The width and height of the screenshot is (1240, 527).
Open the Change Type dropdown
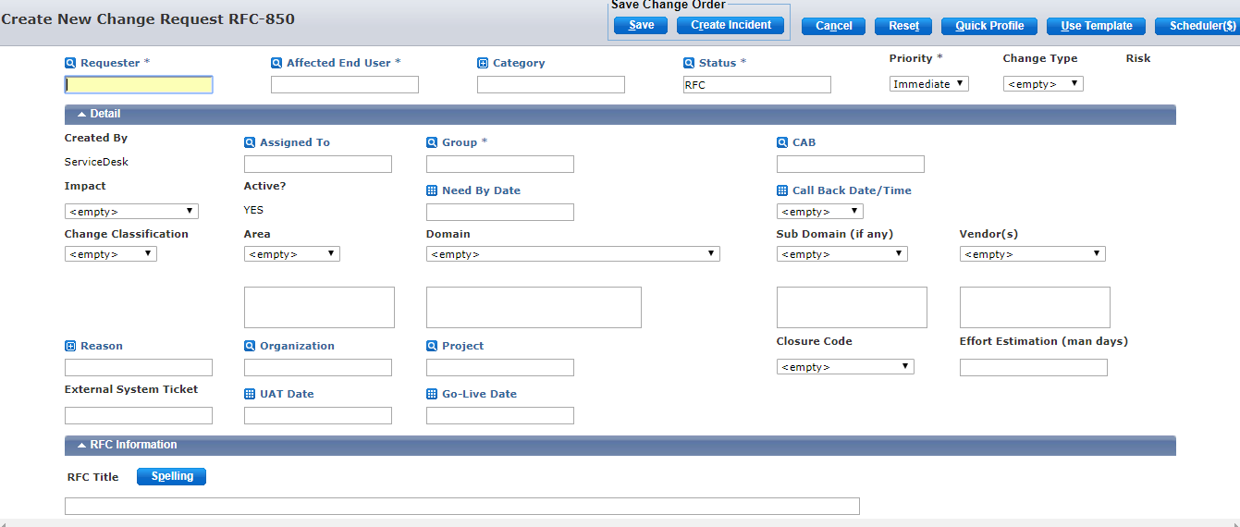click(1043, 83)
